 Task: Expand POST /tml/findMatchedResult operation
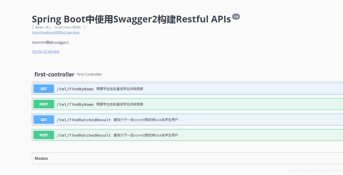coord(187,135)
